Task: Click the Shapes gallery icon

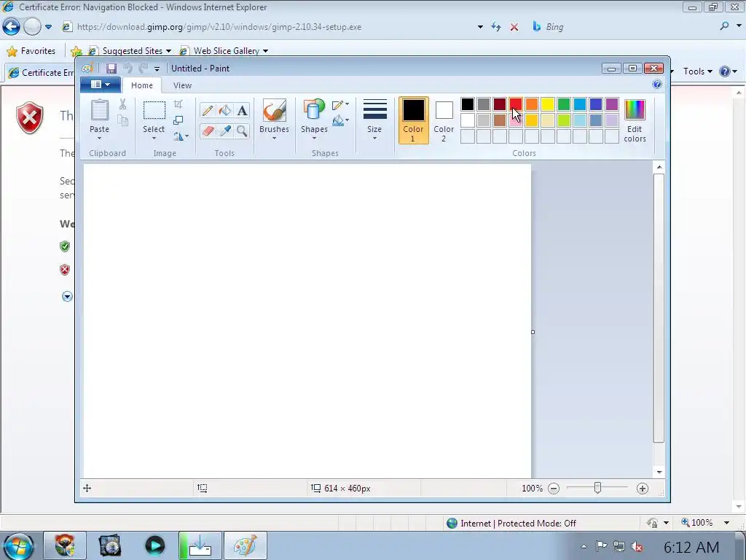Action: [313, 111]
